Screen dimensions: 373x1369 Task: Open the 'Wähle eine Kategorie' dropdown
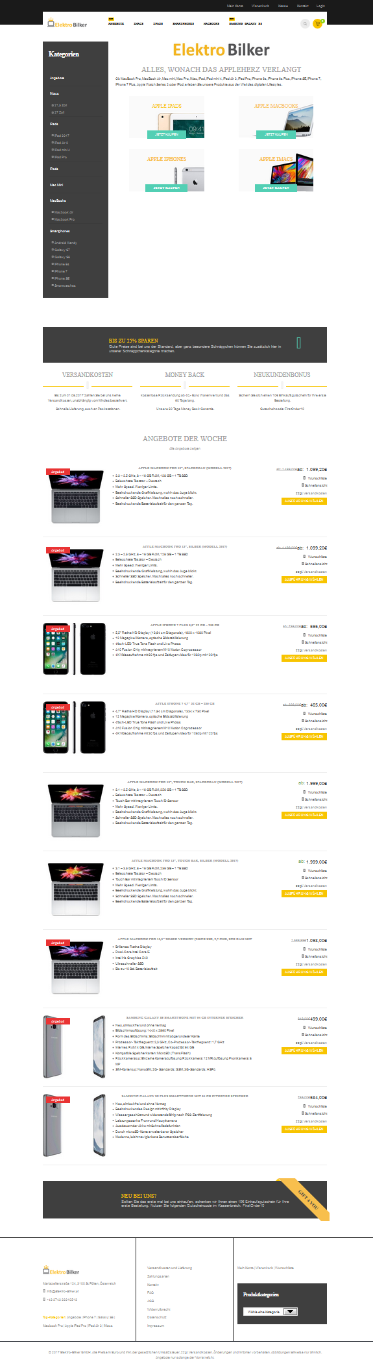(271, 1311)
